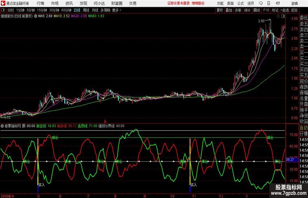This screenshot has width=308, height=198.
Task: Open the 发现 menu
Action: (x=84, y=3)
